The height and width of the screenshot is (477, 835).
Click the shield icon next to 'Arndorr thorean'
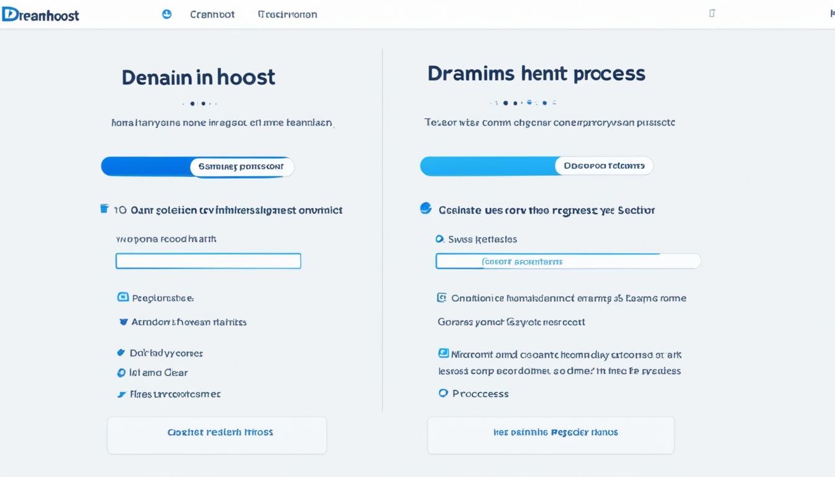click(x=123, y=322)
